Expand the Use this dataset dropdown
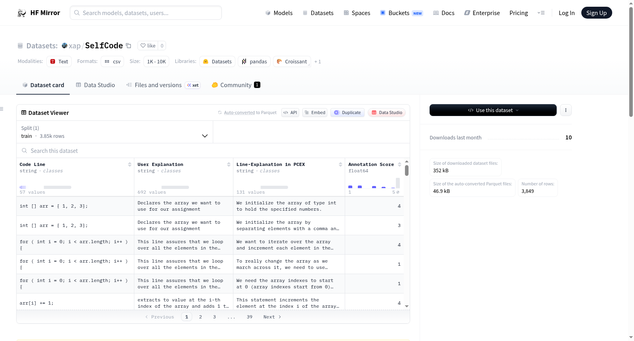 493,110
